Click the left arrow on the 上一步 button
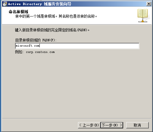Image resolution: width=153 pixels, height=132 pixels. [80, 125]
